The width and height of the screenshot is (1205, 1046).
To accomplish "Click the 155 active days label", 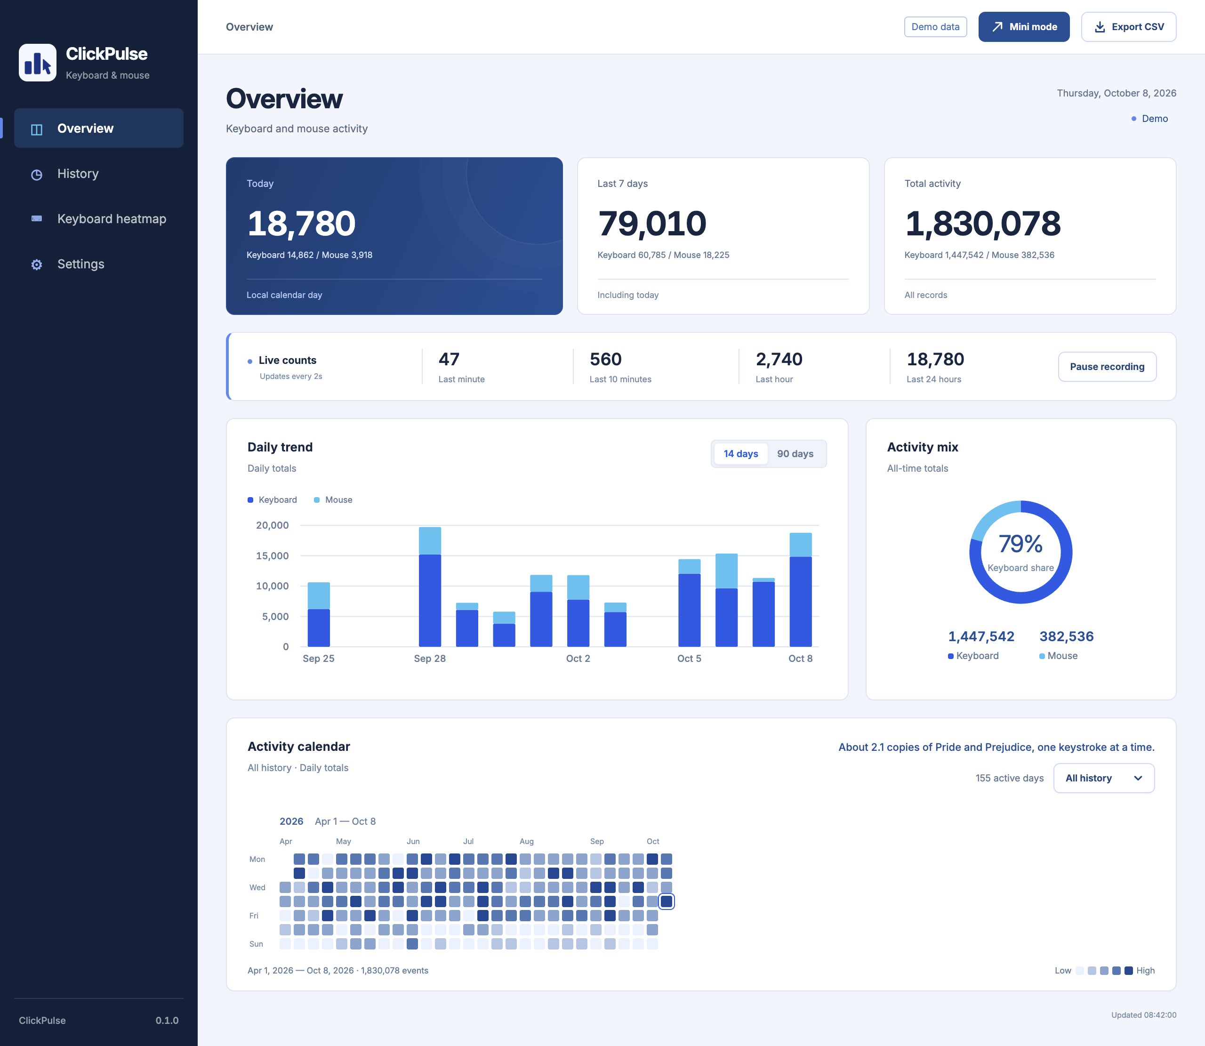I will point(1010,779).
